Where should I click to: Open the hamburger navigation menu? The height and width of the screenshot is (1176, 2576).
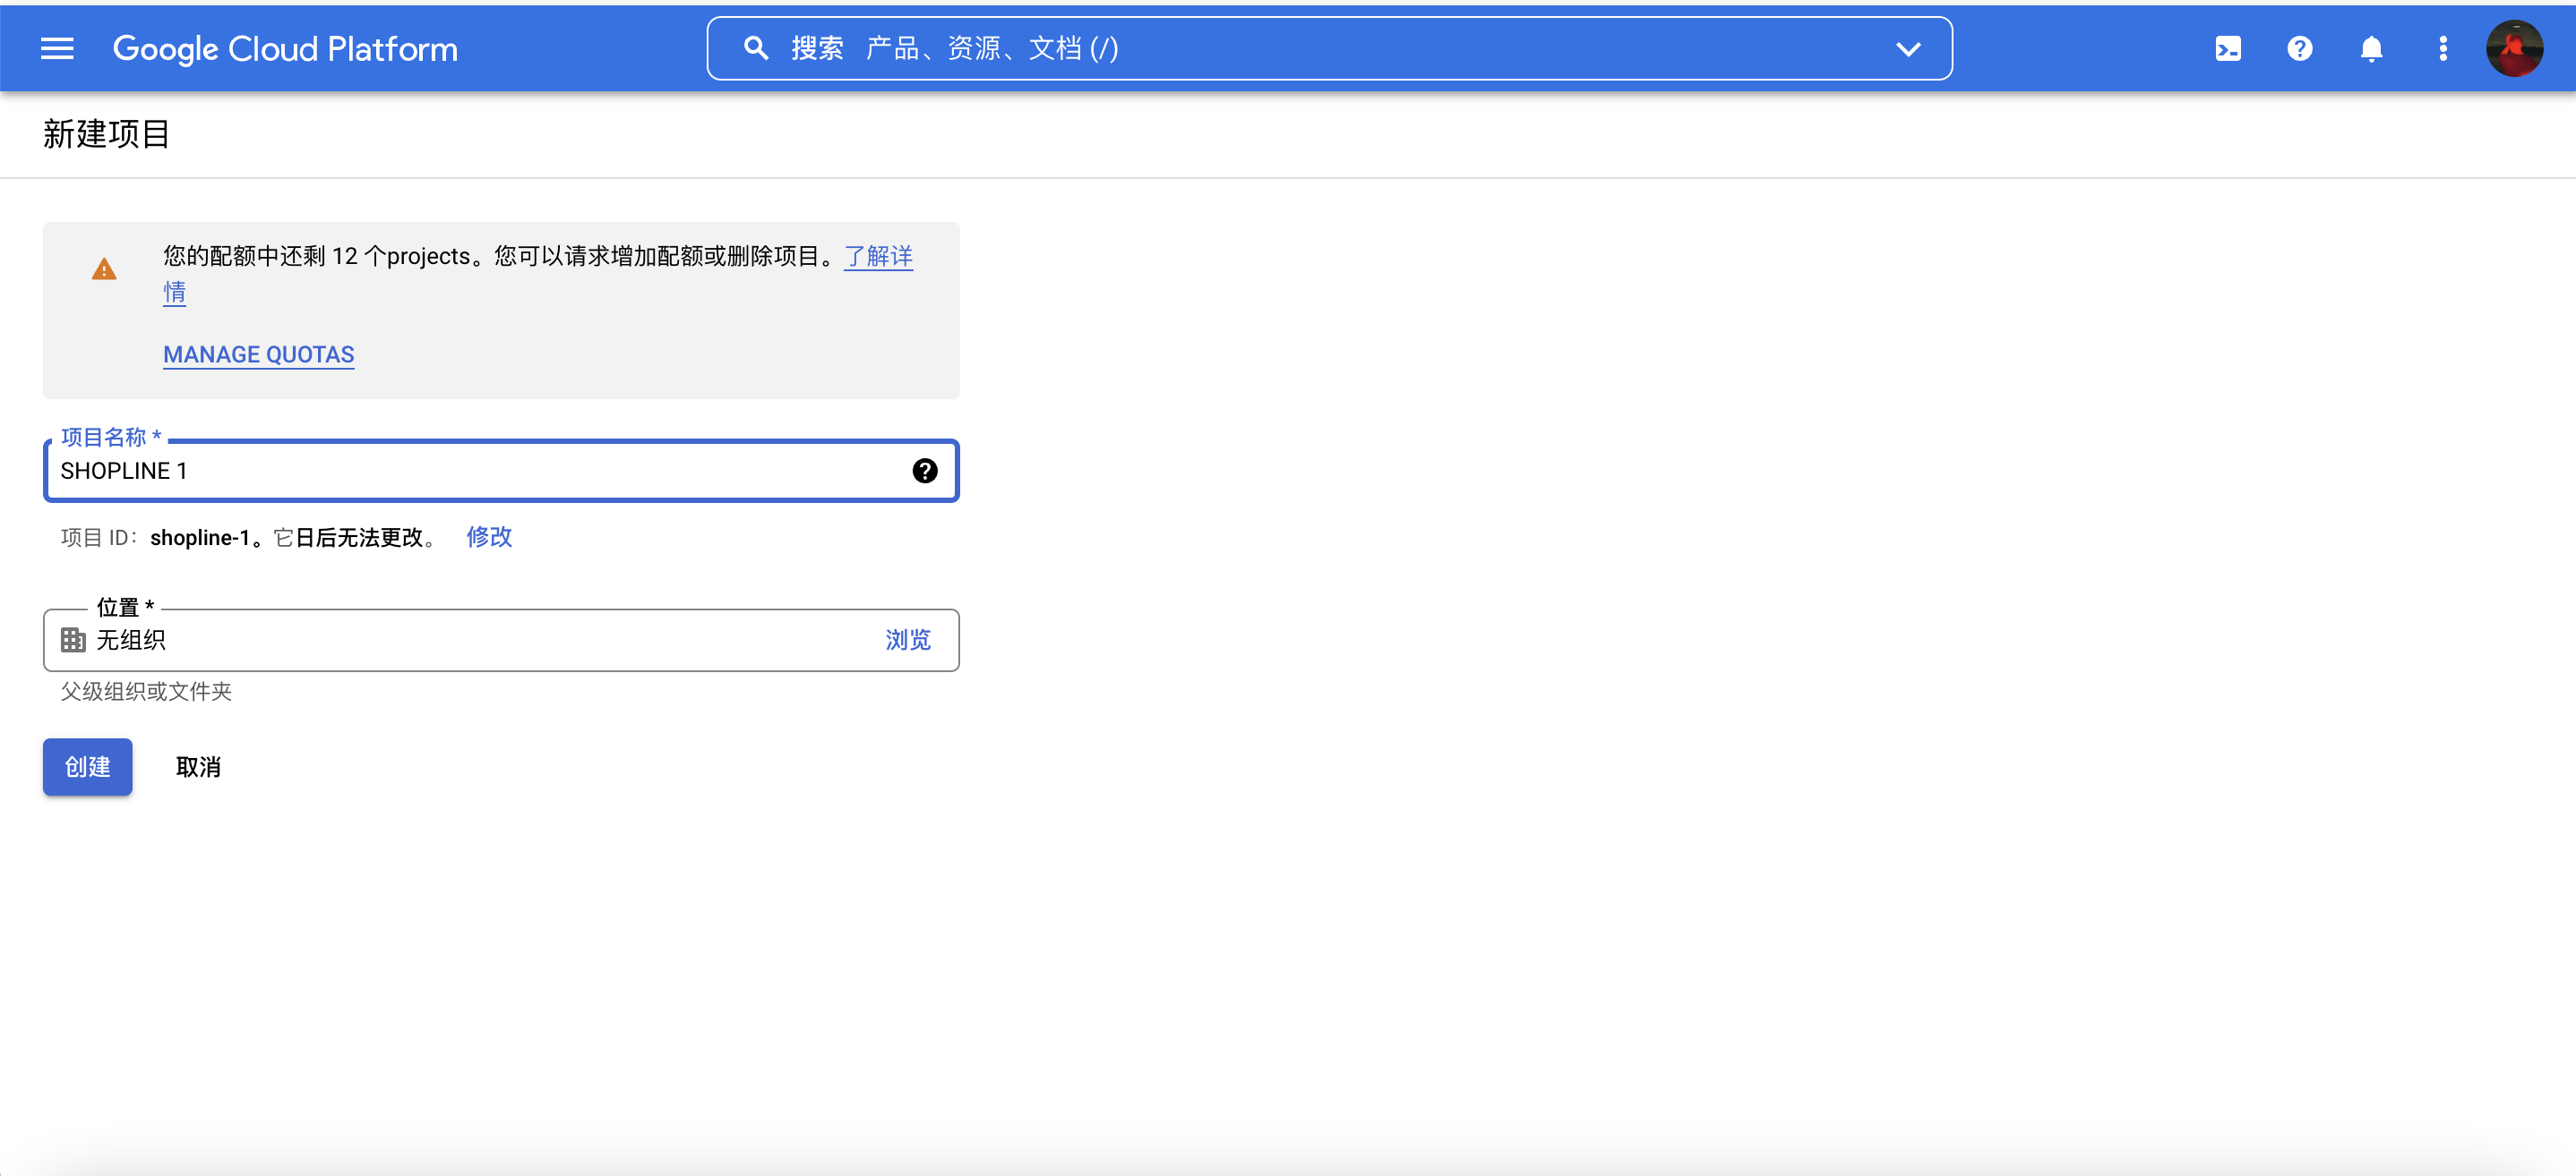tap(57, 48)
